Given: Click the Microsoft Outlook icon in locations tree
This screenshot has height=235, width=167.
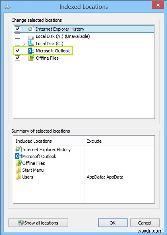Looking at the screenshot, I should (31, 51).
